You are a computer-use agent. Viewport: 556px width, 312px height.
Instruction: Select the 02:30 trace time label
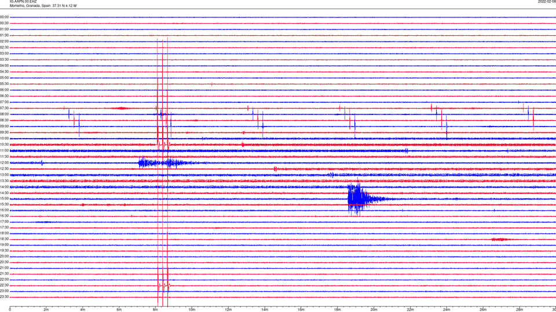coord(4,47)
